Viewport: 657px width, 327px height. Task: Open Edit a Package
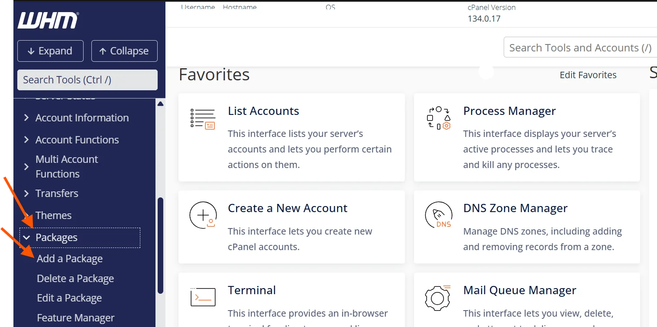point(69,298)
